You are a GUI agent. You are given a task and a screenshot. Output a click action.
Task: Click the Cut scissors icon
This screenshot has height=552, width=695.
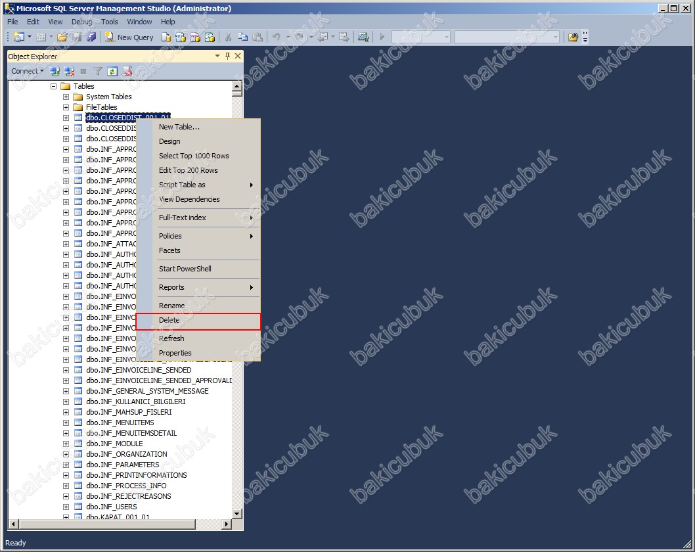click(x=228, y=37)
